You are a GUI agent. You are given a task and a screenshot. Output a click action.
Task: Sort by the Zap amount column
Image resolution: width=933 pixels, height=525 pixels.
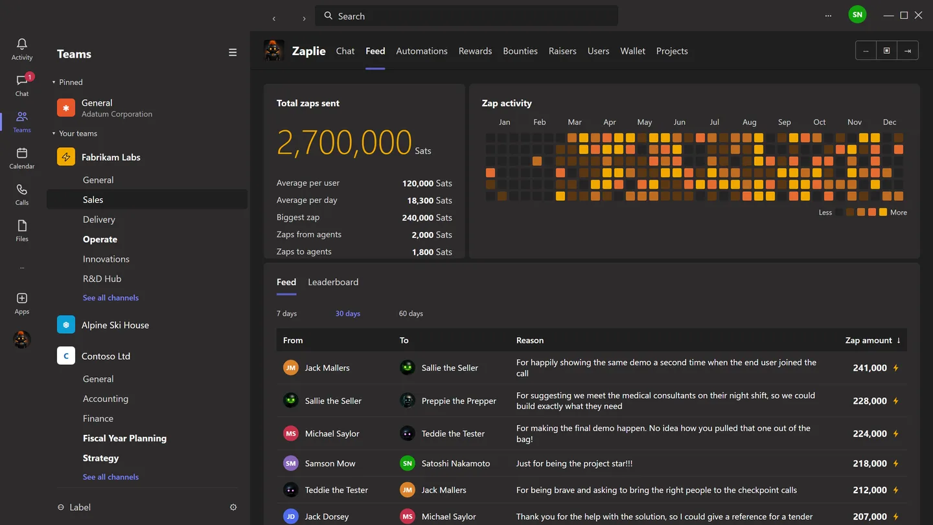[x=873, y=340]
